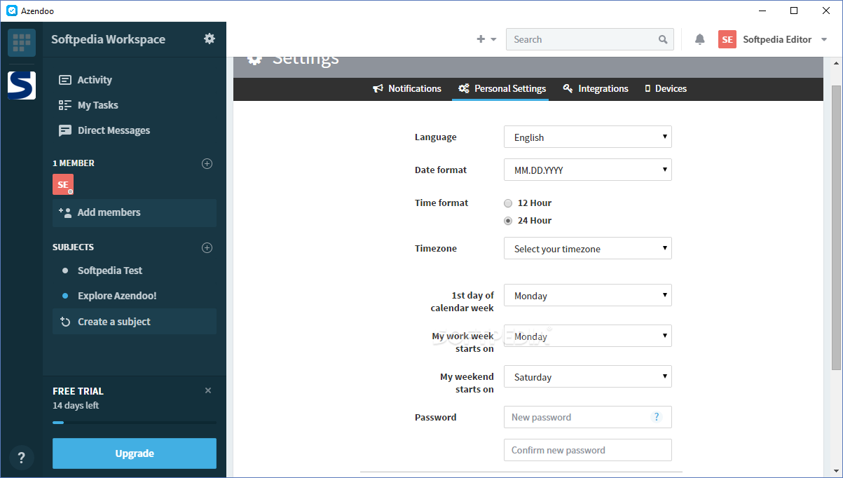Switch to the Personal Settings tab
Screen dimensions: 843x478
pyautogui.click(x=502, y=88)
